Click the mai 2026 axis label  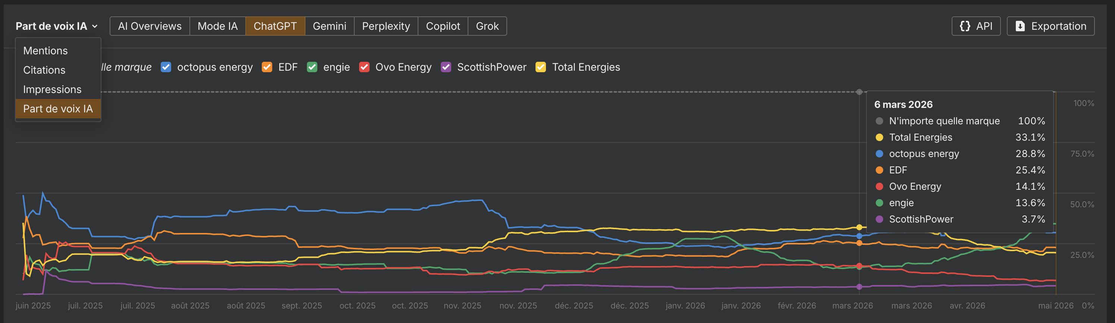1056,306
